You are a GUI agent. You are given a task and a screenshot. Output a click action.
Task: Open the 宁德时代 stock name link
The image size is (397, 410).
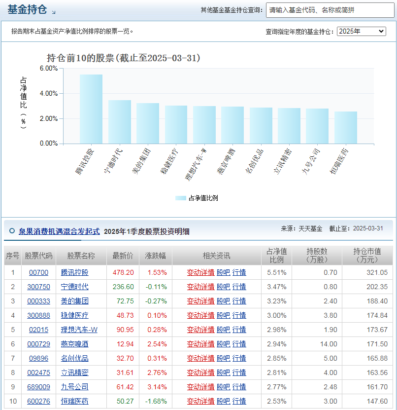tap(75, 287)
